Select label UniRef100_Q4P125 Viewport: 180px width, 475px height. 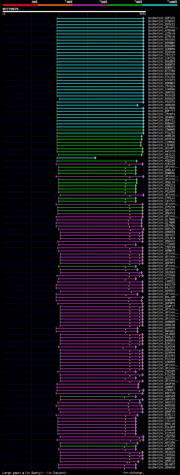(x=161, y=229)
